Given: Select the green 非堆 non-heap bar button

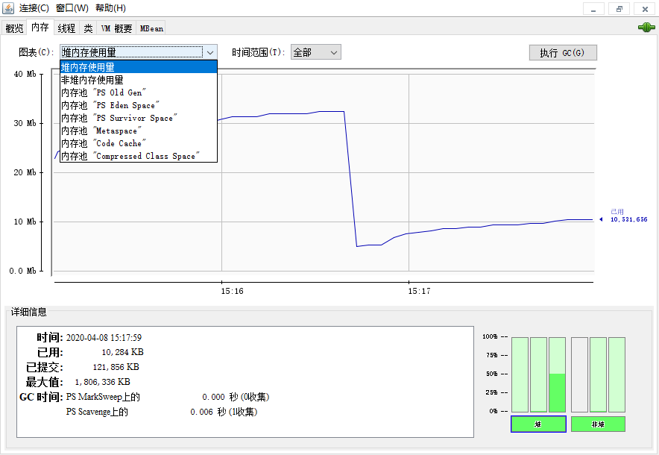Looking at the screenshot, I should coord(598,424).
